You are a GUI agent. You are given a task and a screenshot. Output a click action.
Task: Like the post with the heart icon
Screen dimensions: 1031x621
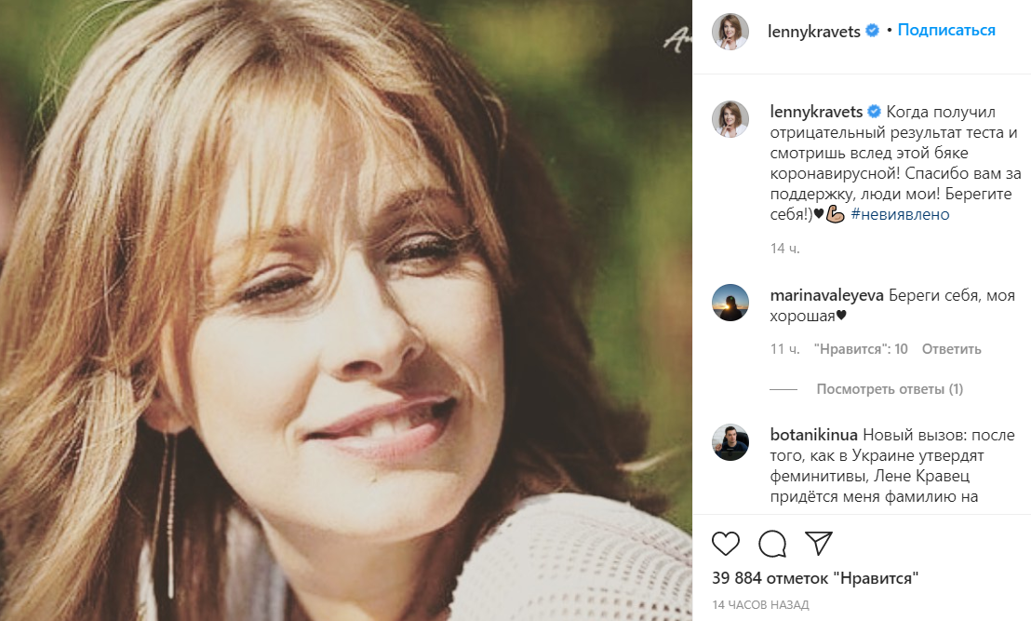click(726, 544)
